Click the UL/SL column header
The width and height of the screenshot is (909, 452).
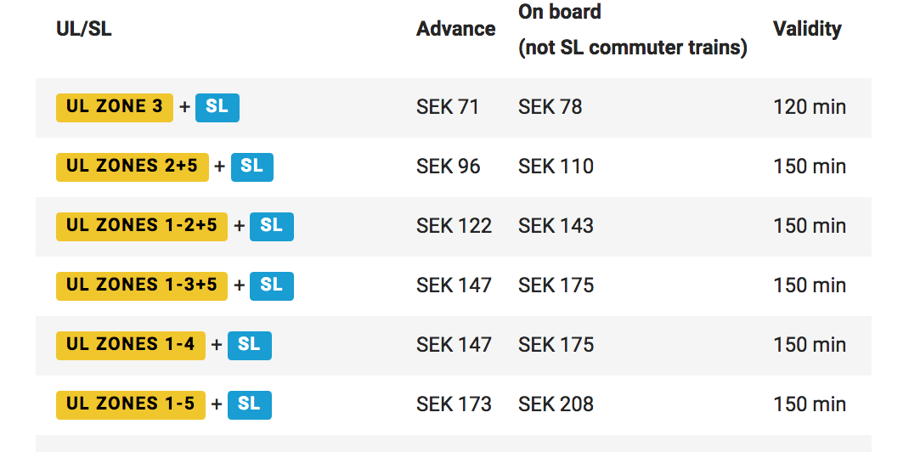(x=84, y=29)
